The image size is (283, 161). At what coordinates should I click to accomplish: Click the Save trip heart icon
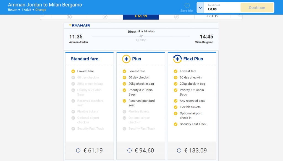point(187,6)
